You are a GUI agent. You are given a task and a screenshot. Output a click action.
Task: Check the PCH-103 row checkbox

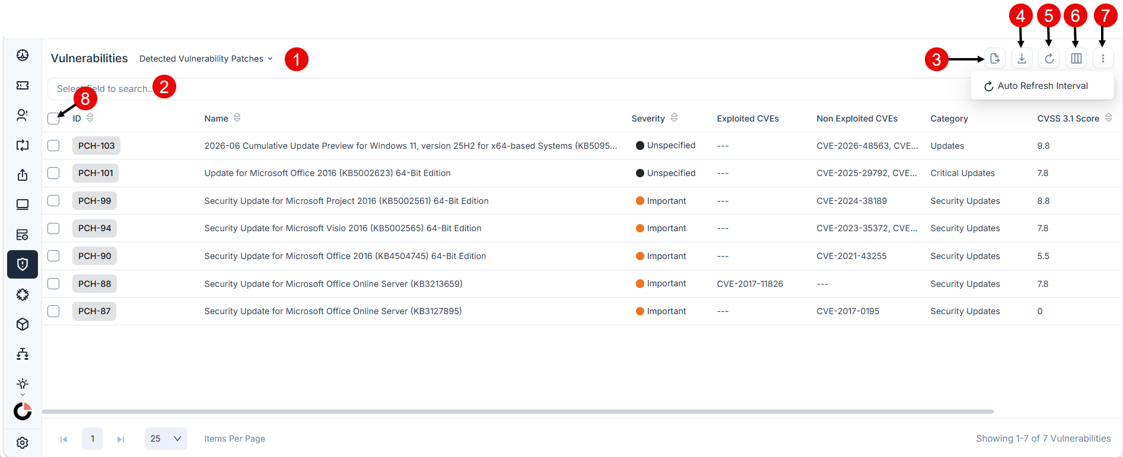click(x=53, y=146)
